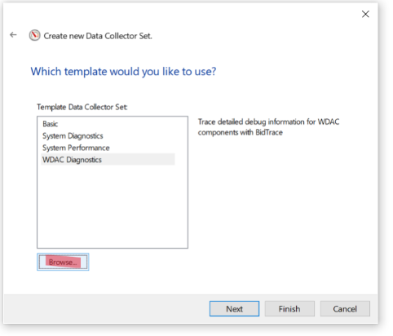393x336 pixels.
Task: Click the 'Which template would you like to use?' heading
Action: pos(123,72)
